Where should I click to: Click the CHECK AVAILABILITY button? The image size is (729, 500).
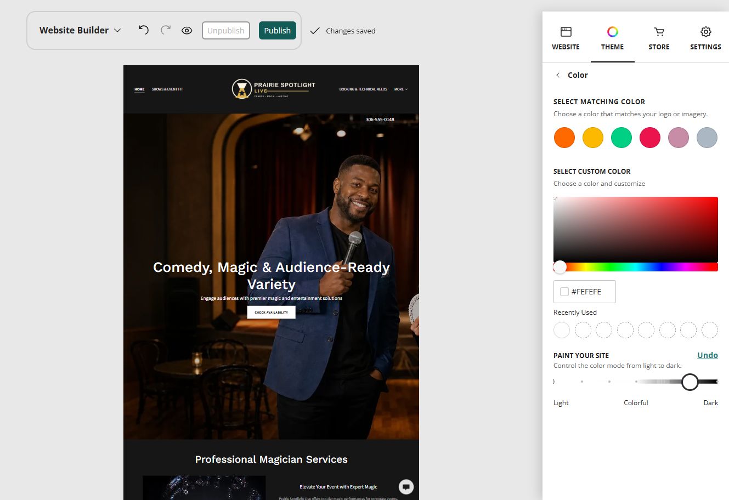point(272,312)
